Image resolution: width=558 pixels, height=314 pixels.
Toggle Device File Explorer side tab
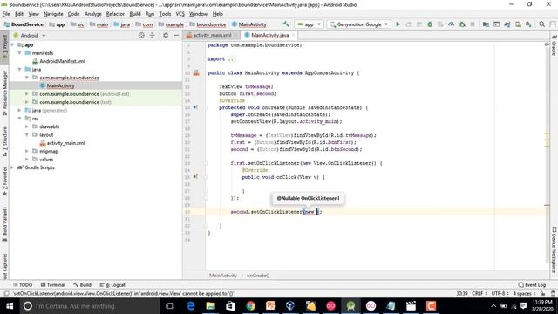click(x=554, y=250)
